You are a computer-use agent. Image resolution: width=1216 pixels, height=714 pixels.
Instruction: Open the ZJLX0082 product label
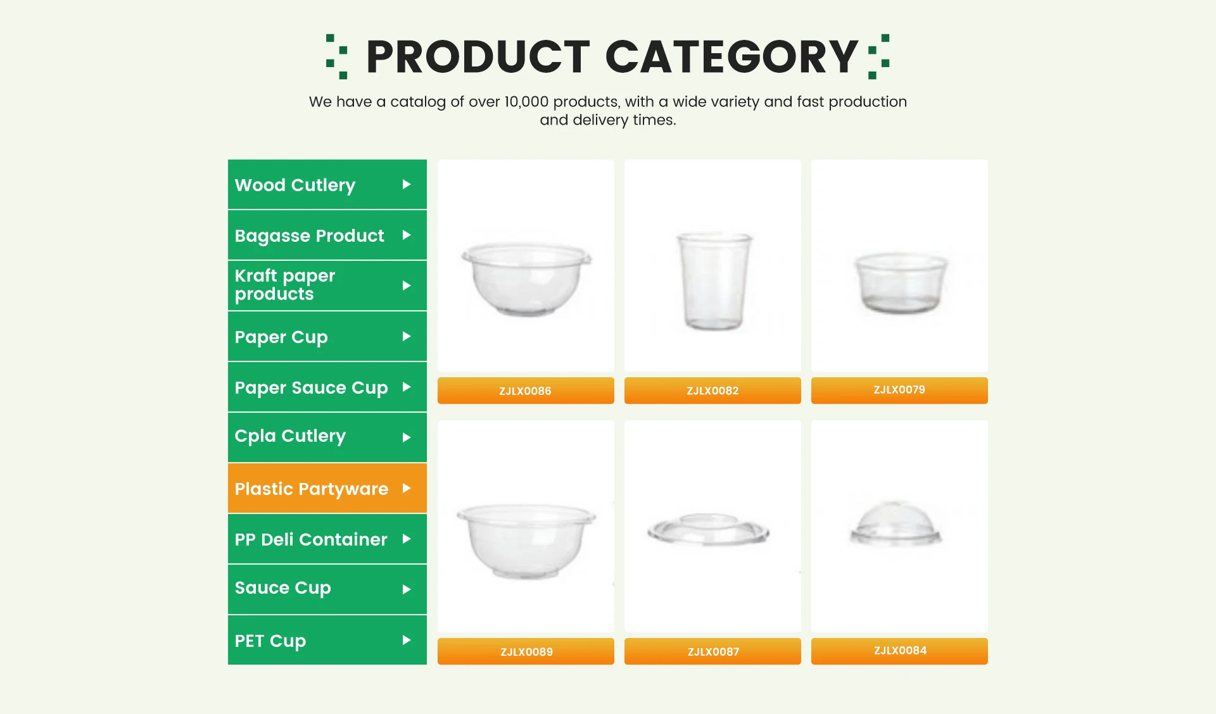[x=712, y=391]
